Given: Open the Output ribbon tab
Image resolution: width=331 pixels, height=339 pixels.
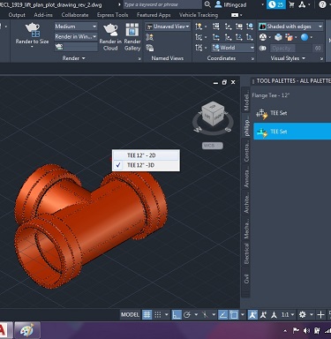Looking at the screenshot, I should [17, 15].
